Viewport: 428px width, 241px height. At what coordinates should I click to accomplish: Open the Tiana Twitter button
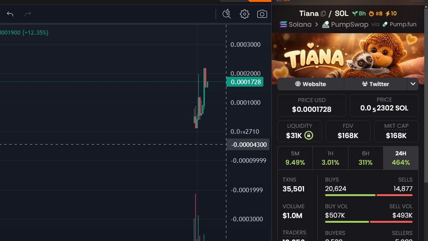pos(376,84)
